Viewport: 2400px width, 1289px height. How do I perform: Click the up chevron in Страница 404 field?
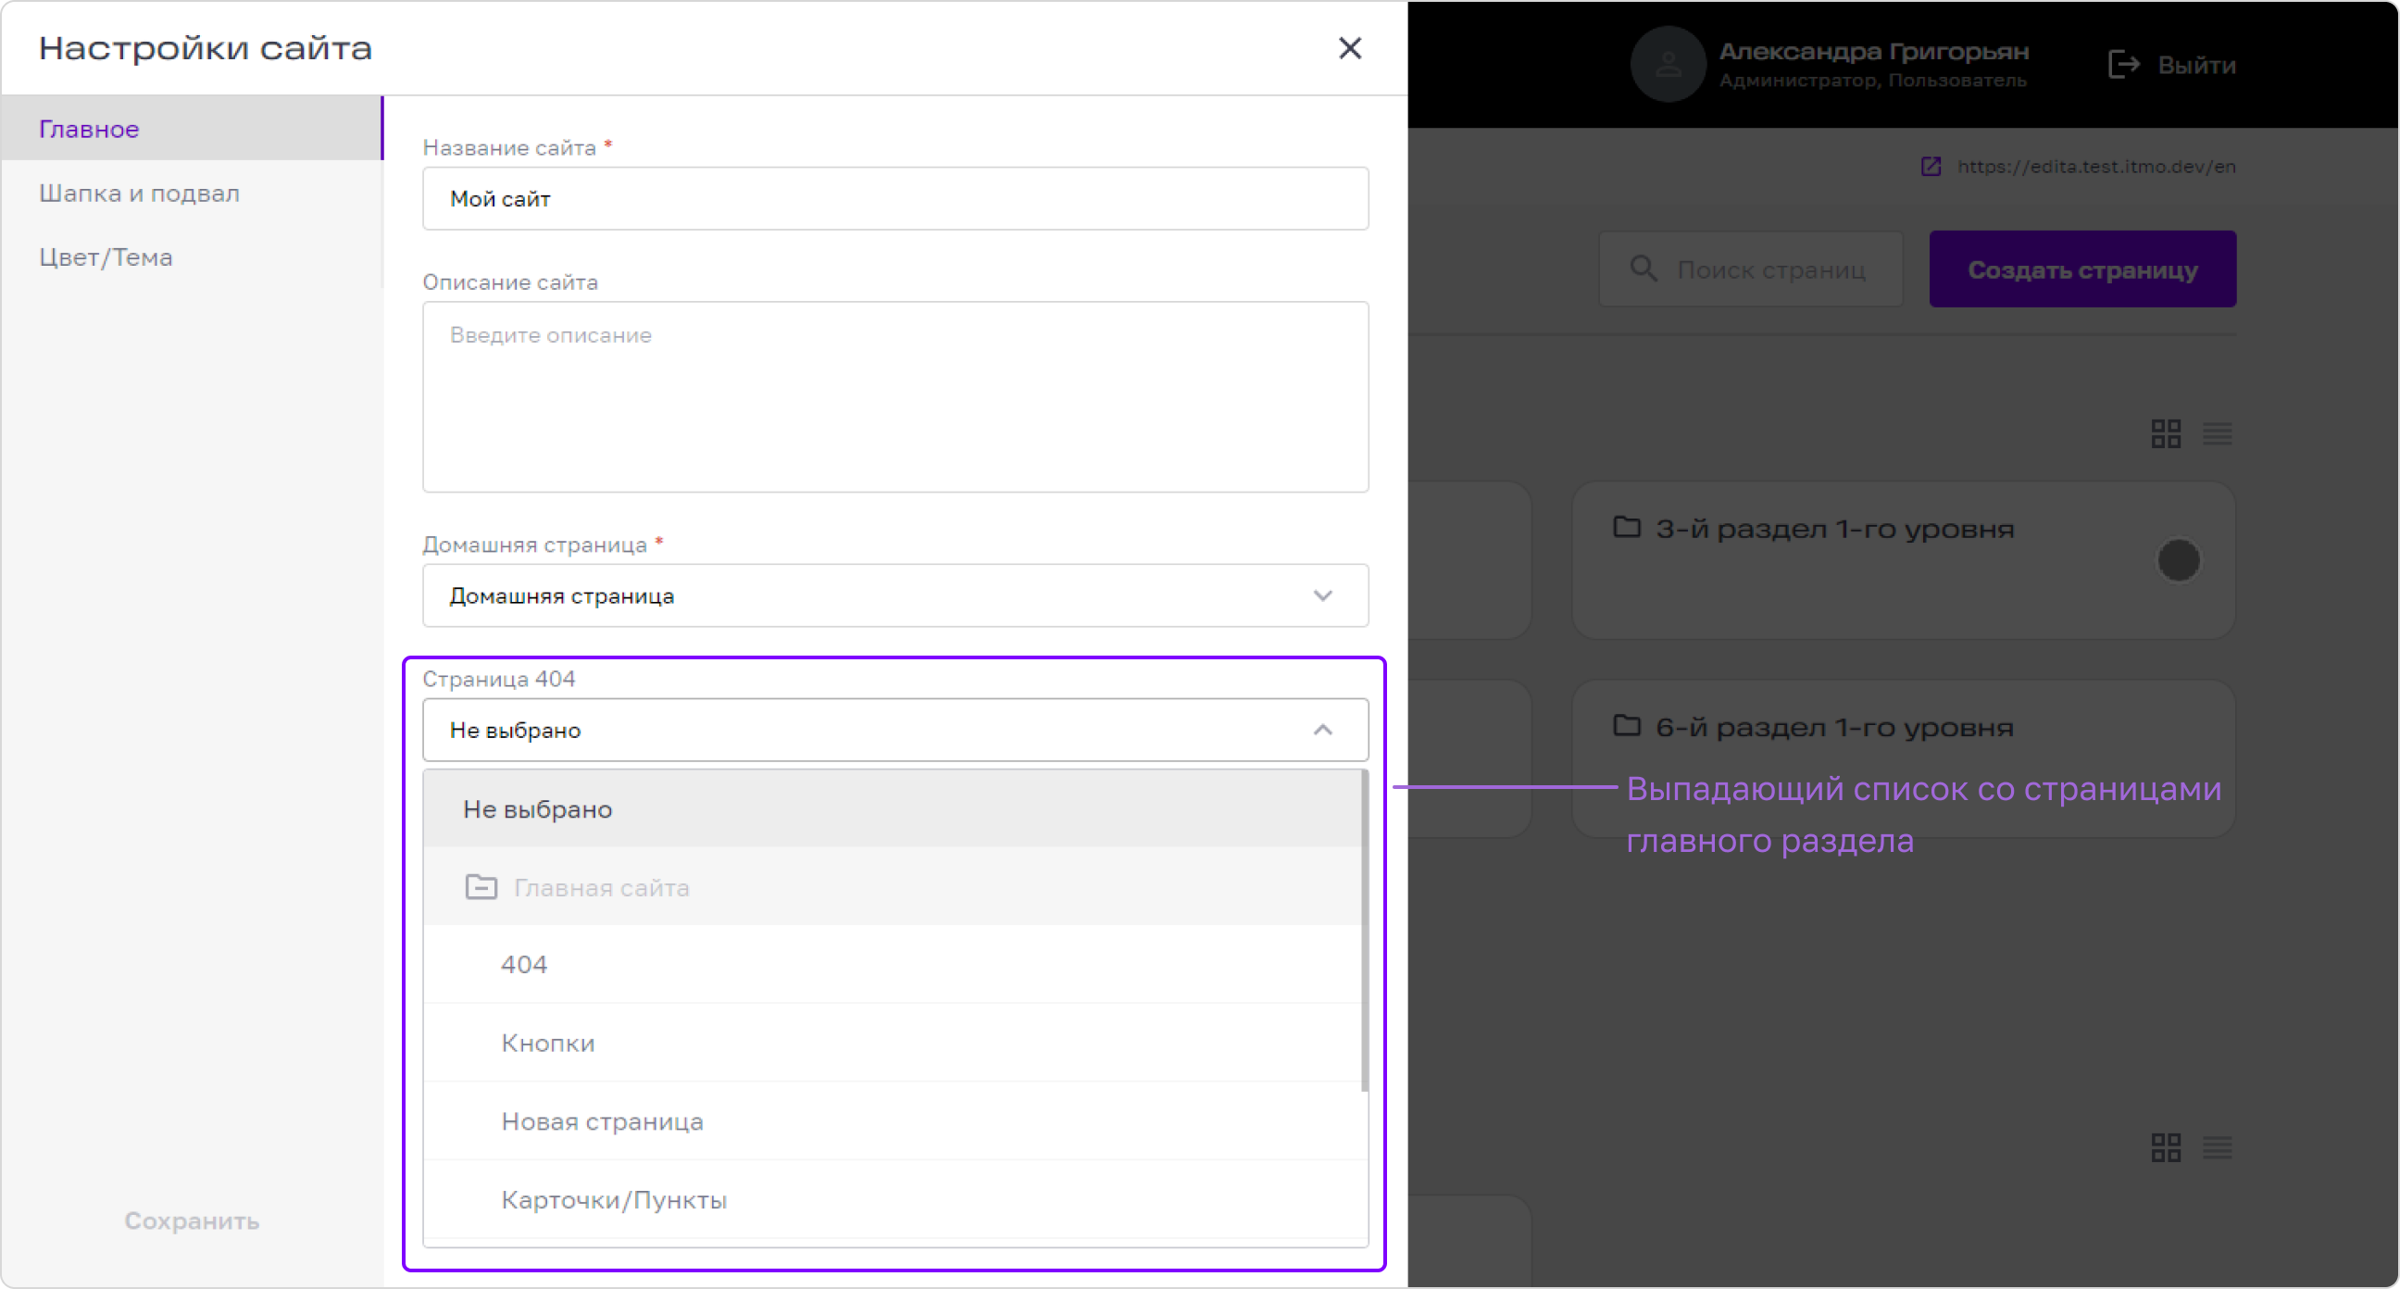point(1323,730)
